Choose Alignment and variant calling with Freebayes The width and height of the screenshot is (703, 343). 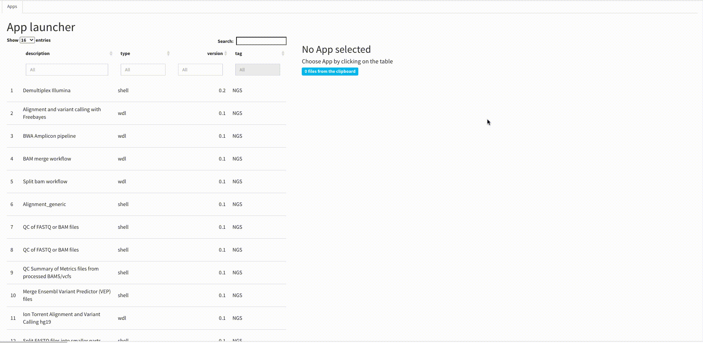pyautogui.click(x=62, y=113)
